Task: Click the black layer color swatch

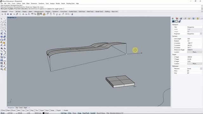Action: [x=43, y=113]
